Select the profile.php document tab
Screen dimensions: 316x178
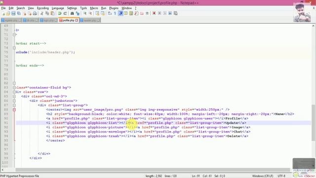pos(68,20)
